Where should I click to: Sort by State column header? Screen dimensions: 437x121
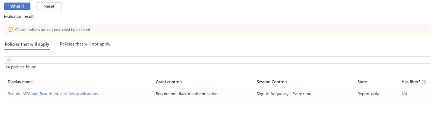[362, 82]
